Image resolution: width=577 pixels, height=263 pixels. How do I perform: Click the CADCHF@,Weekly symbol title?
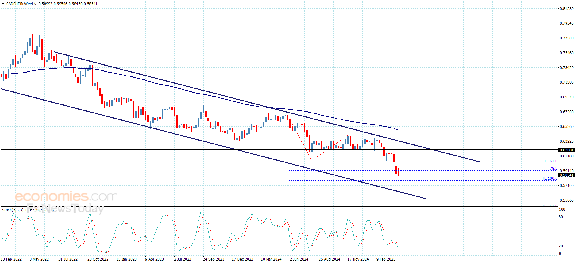[21, 4]
